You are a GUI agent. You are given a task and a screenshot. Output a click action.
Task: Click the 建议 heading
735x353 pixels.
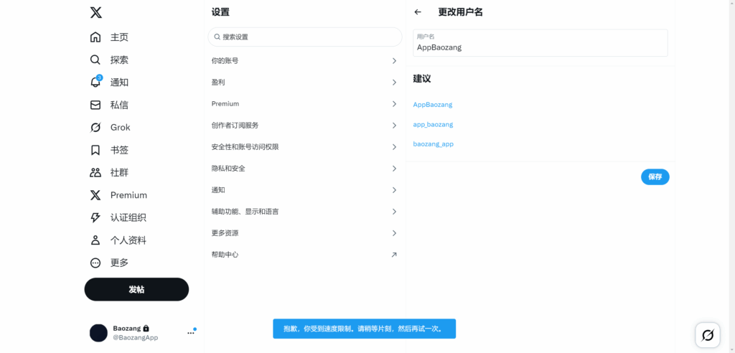tap(422, 79)
